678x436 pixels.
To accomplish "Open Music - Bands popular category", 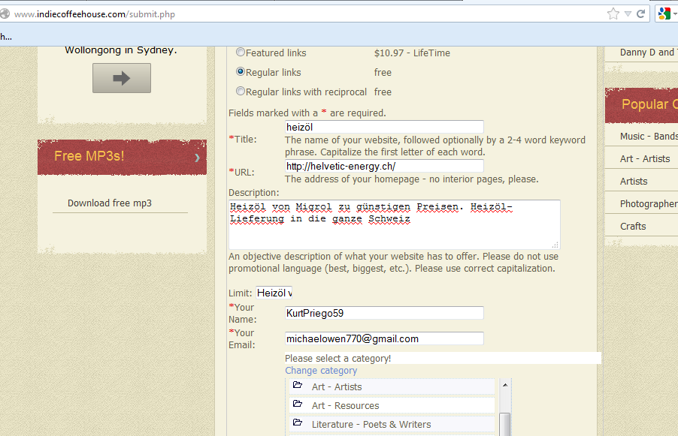I will pyautogui.click(x=649, y=137).
